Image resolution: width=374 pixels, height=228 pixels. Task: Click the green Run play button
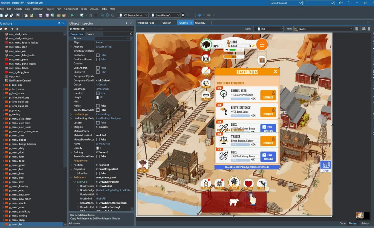coord(72,15)
